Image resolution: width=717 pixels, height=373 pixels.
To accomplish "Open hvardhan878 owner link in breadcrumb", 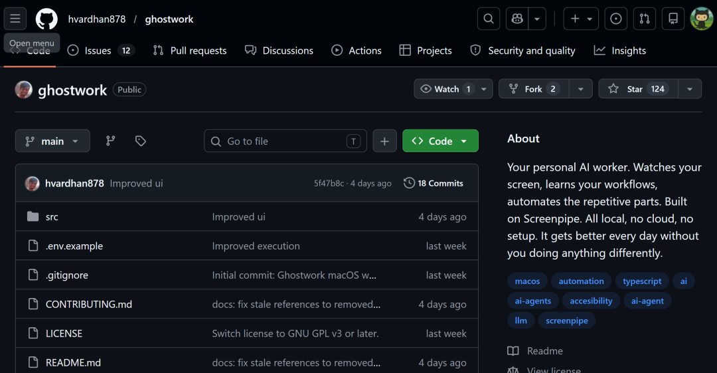I will pyautogui.click(x=96, y=19).
